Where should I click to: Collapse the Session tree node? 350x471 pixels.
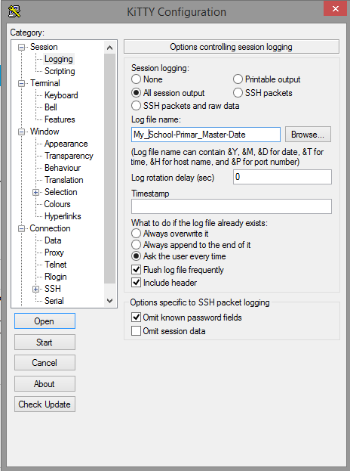[x=21, y=47]
